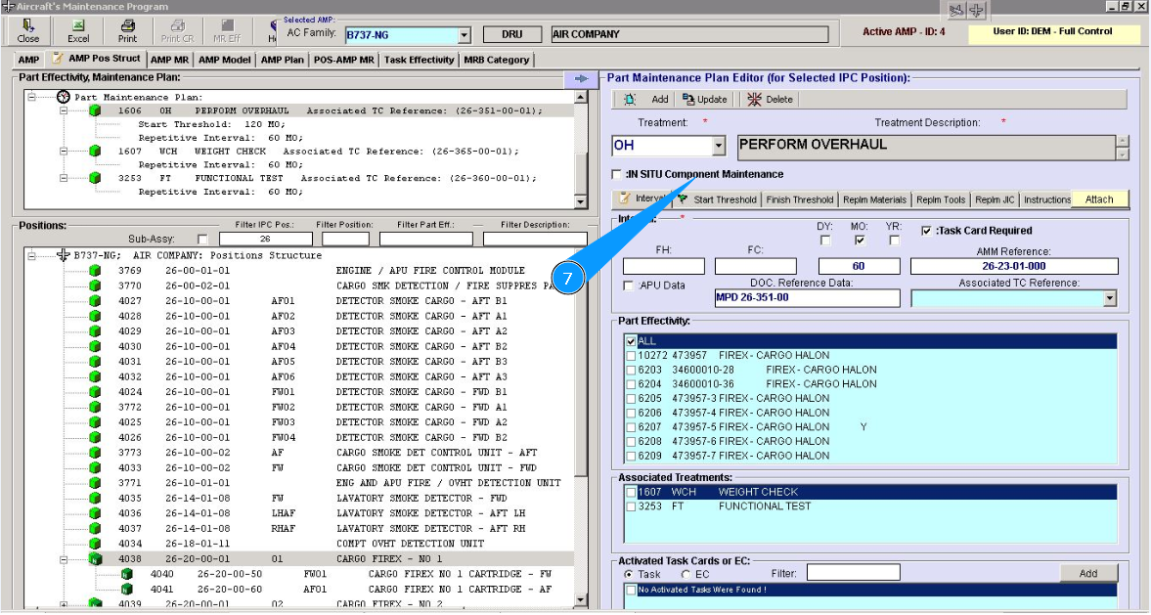This screenshot has height=615, width=1151.
Task: Click the blue arrow icon above editor
Action: pyautogui.click(x=581, y=78)
